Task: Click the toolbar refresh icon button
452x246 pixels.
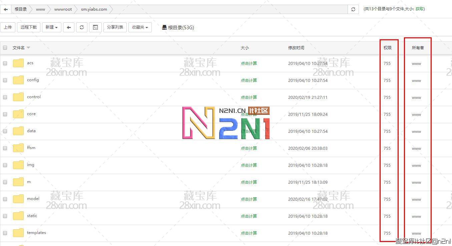Action: (x=82, y=27)
